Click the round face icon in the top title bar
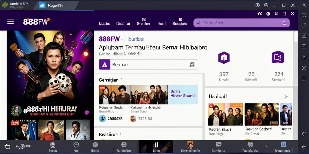 pos(266,5)
